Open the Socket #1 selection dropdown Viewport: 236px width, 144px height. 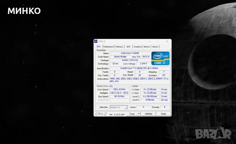click(119, 107)
